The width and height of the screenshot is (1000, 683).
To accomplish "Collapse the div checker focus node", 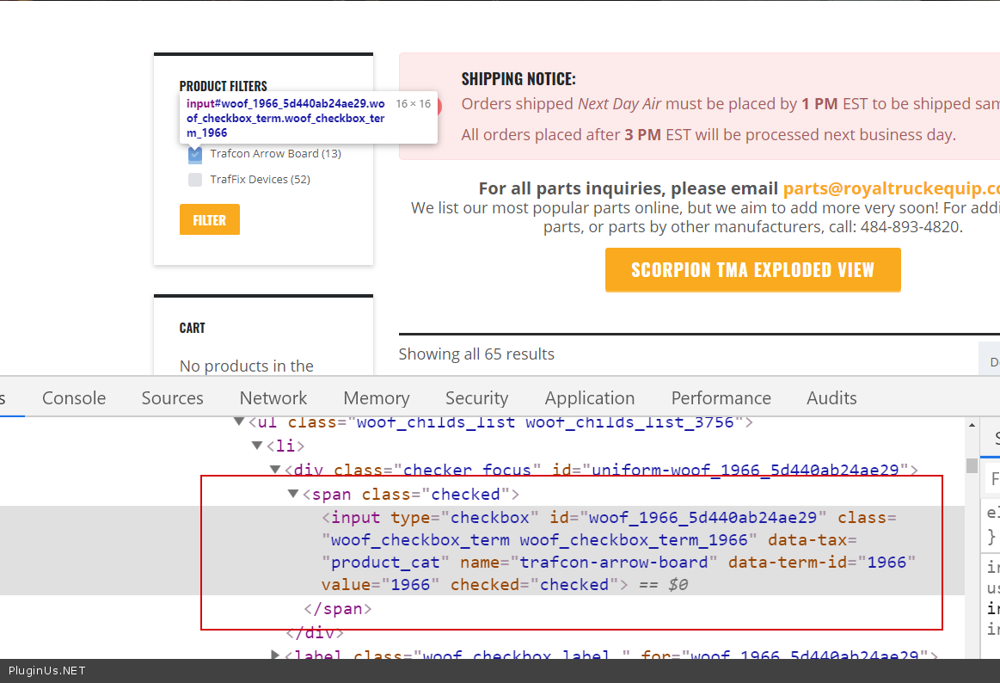I will [x=275, y=470].
